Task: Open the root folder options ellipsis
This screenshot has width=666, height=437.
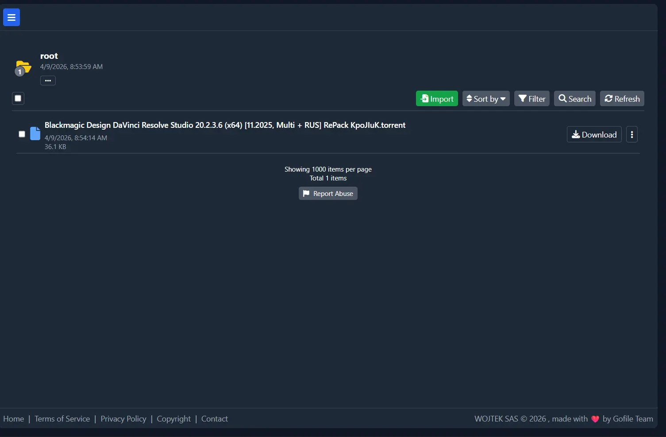Action: pos(48,80)
